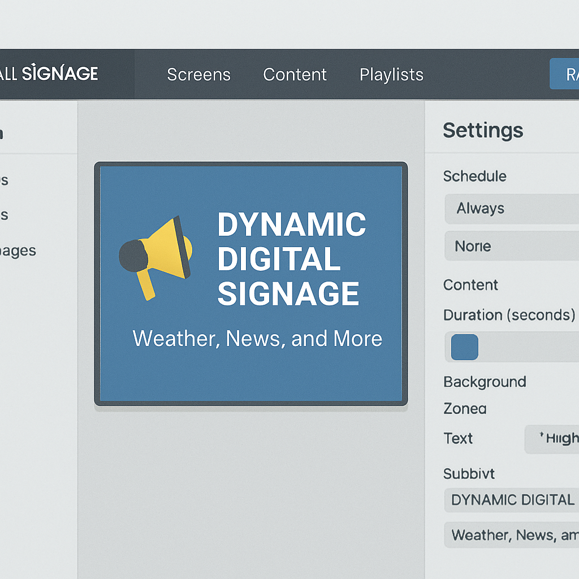The width and height of the screenshot is (579, 579).
Task: Click the Content label in Settings
Action: click(x=470, y=285)
